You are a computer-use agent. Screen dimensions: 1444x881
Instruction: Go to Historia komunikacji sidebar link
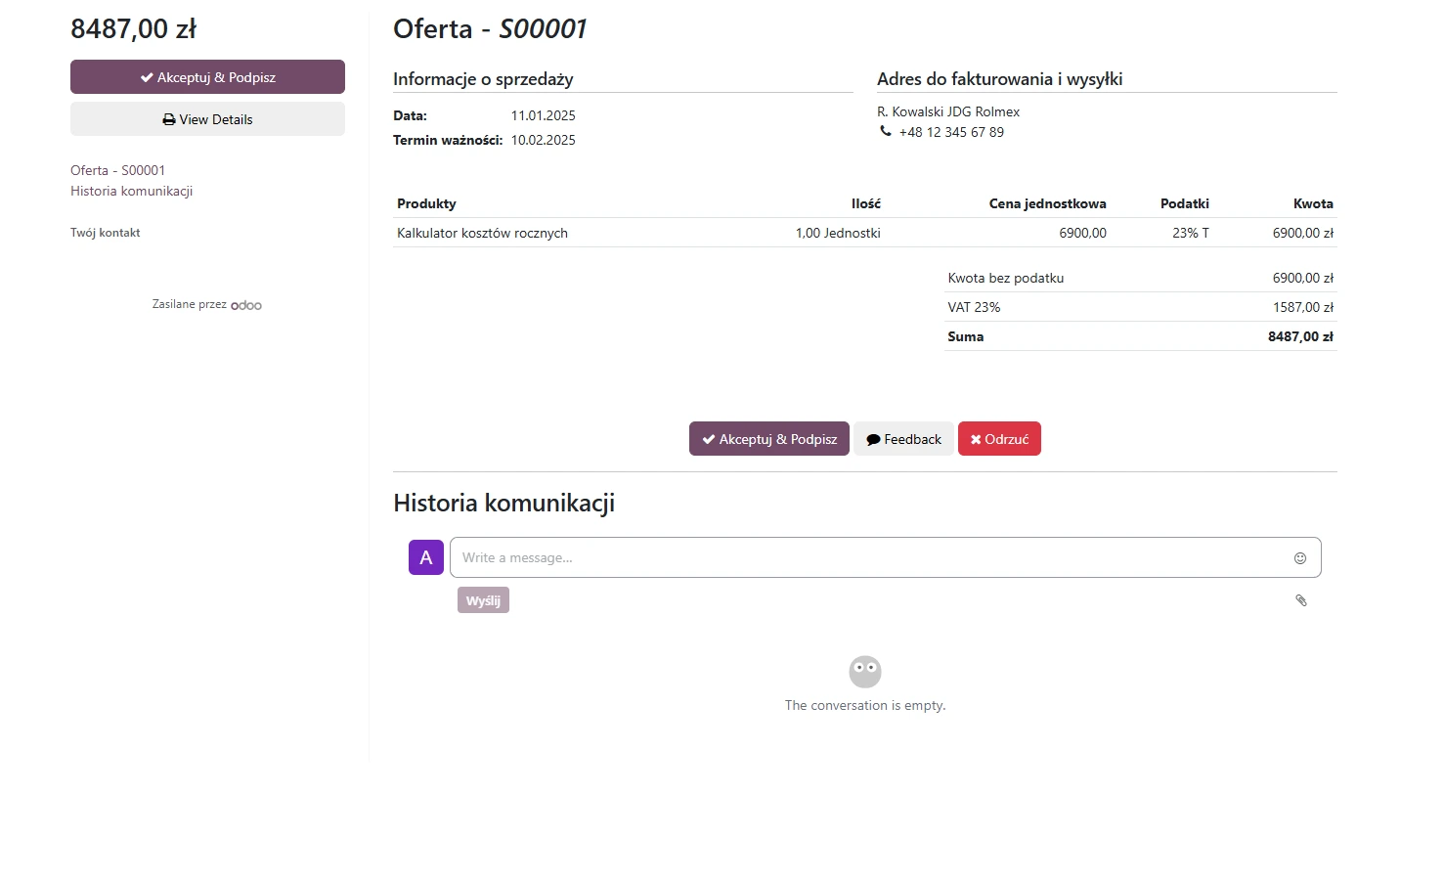point(131,191)
